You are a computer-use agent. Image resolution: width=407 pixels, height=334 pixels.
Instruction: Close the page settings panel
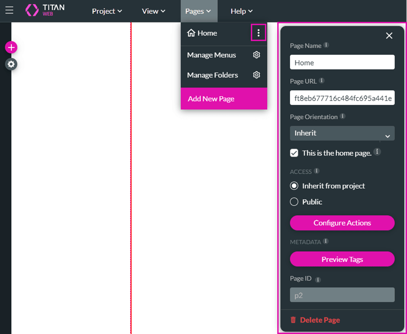tap(389, 36)
